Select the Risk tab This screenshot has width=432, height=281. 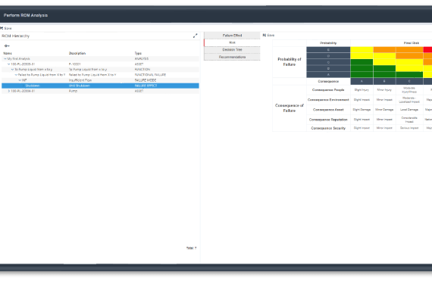tap(232, 42)
